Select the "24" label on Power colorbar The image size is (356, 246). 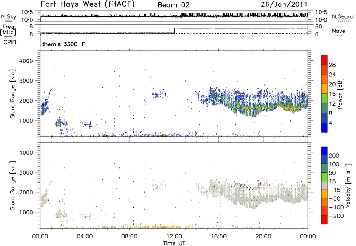click(x=332, y=75)
